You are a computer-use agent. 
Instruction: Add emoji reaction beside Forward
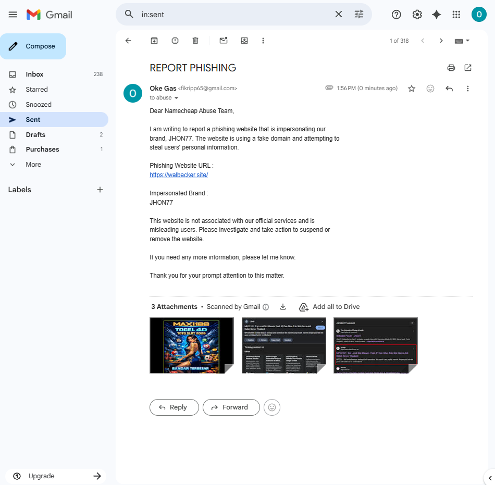[x=272, y=407]
